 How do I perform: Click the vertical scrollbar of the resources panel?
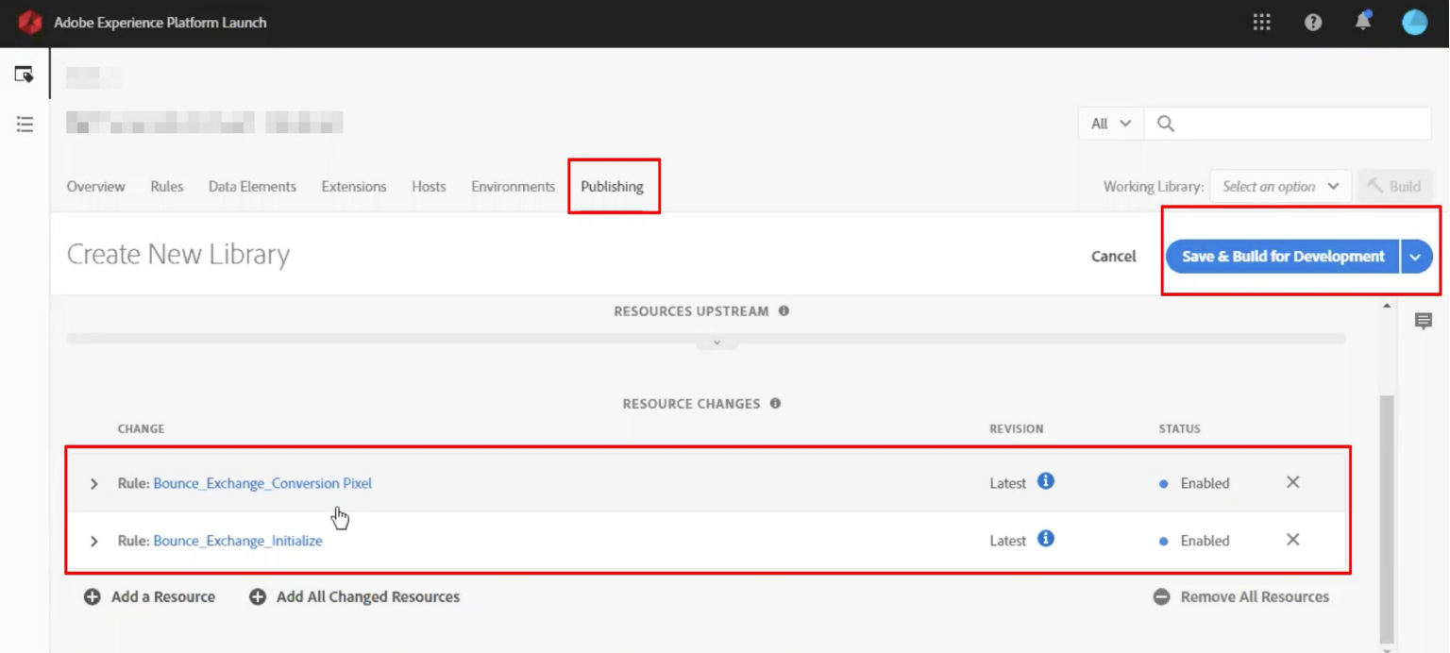[x=1387, y=517]
